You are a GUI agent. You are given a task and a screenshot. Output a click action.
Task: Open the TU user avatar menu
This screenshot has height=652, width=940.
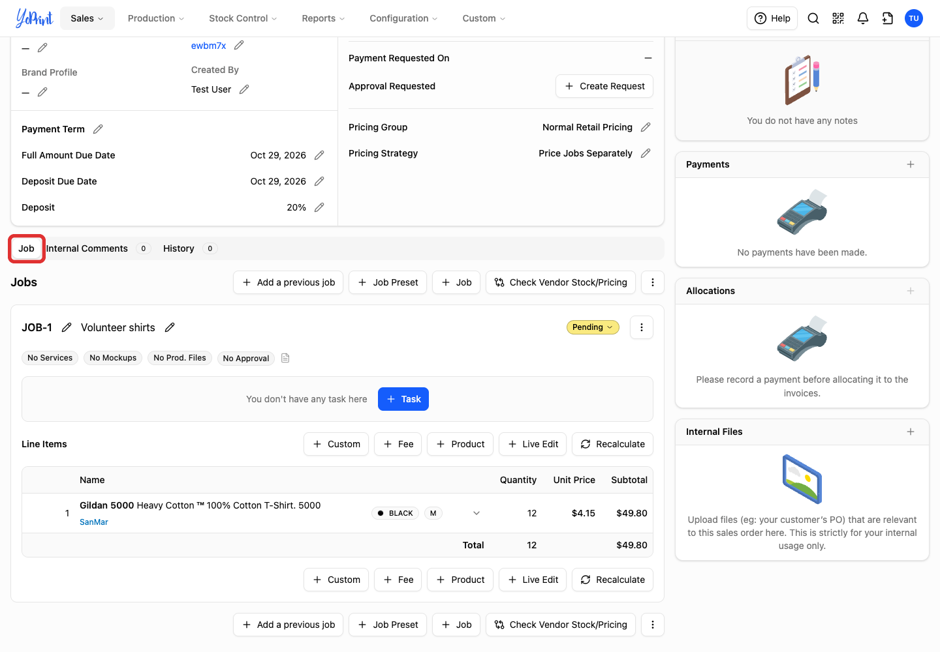[x=914, y=18]
